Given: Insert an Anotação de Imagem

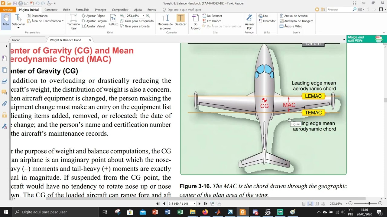Looking at the screenshot, I should (x=296, y=21).
